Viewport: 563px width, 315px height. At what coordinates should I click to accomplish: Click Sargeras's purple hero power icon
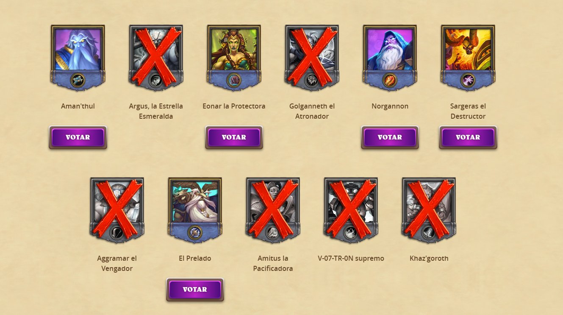point(467,80)
